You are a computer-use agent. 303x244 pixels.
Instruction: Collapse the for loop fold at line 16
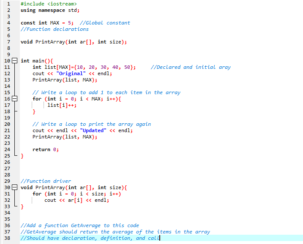pyautogui.click(x=15, y=99)
